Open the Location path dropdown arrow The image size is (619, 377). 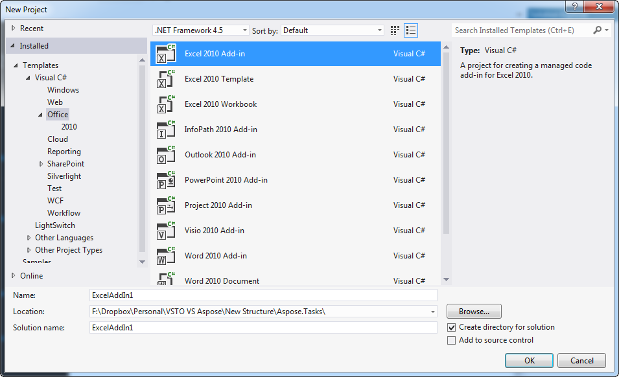[x=433, y=312]
